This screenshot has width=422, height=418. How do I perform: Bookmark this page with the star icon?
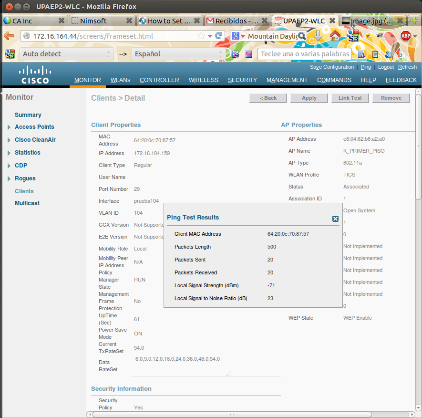click(x=201, y=36)
